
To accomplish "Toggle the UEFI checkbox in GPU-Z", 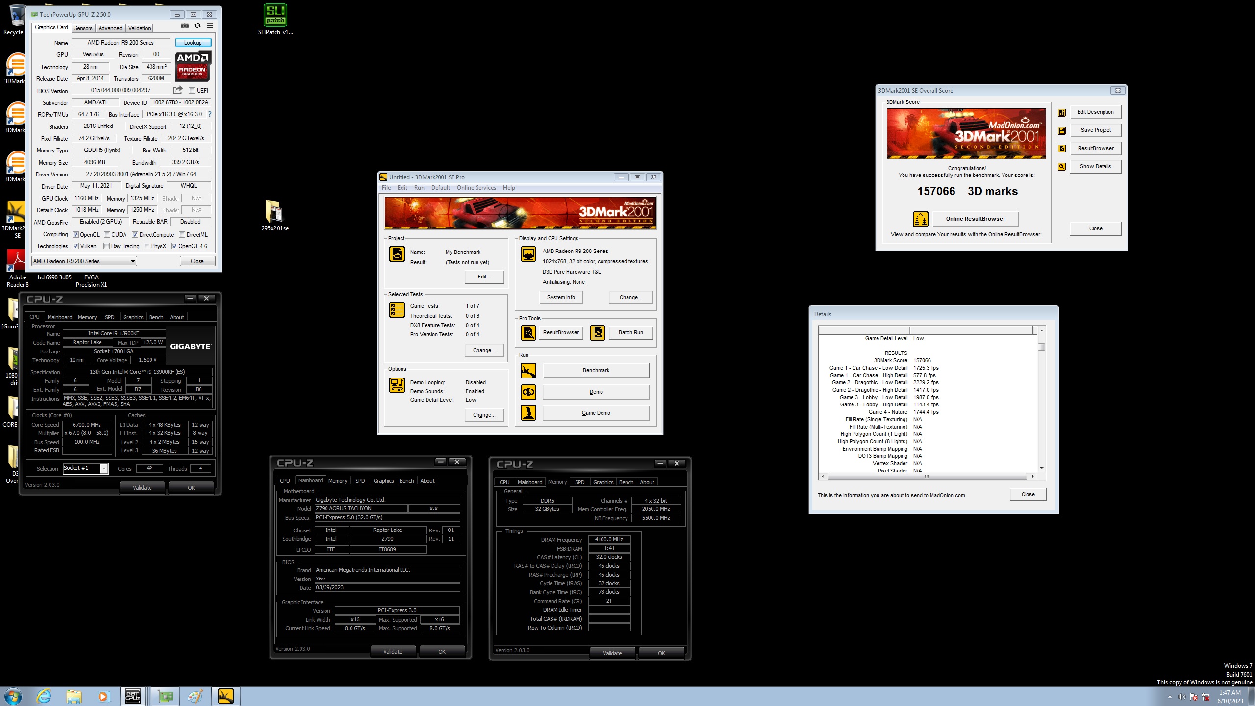I will pyautogui.click(x=192, y=91).
